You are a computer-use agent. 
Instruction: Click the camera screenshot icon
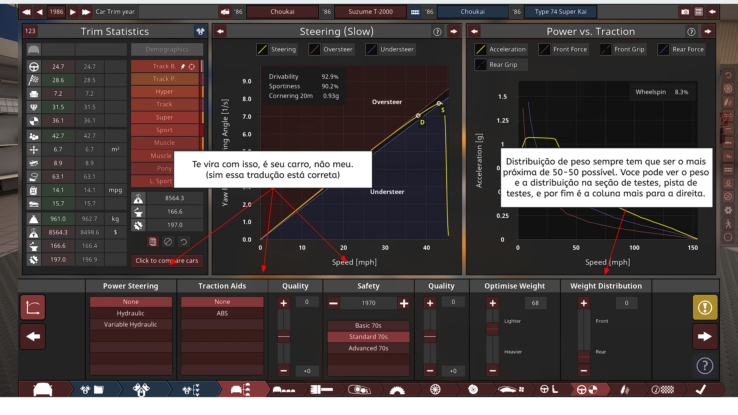(685, 12)
